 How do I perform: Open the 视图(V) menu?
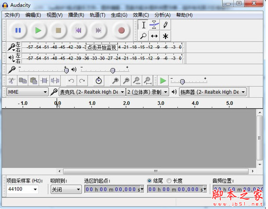pyautogui.click(x=55, y=15)
